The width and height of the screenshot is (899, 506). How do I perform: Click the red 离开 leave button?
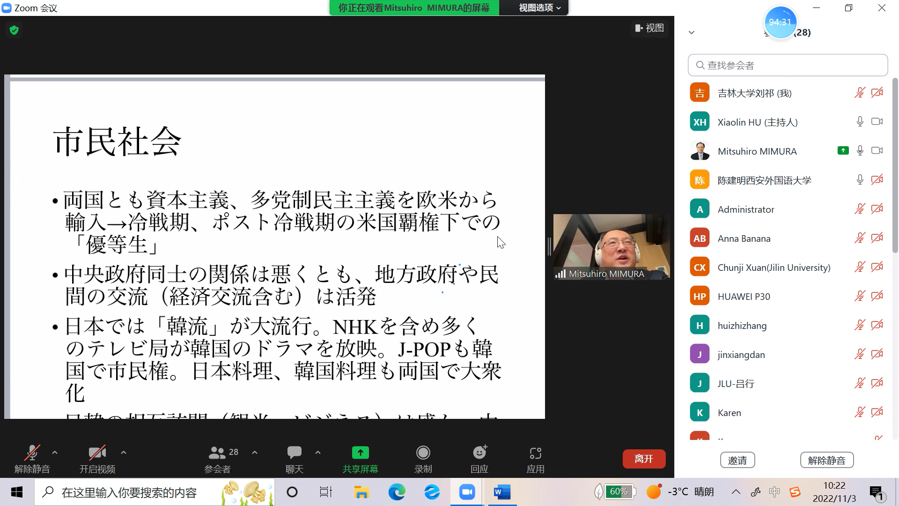coord(644,459)
